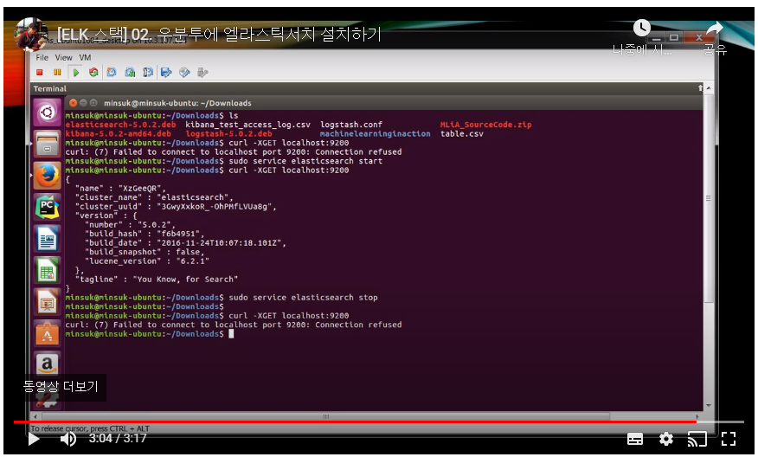Click the "cluster_name" : "elasticsearch" line
This screenshot has width=758, height=457.
click(x=154, y=198)
